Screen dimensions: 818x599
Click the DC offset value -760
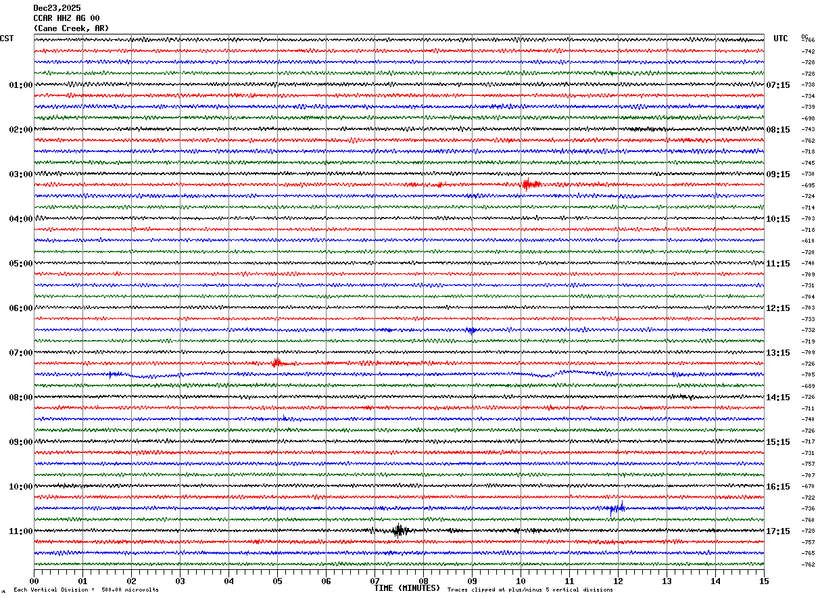tap(808, 520)
